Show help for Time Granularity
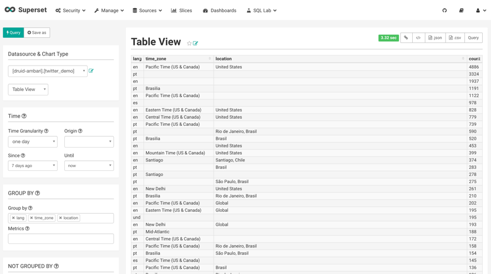 point(47,131)
